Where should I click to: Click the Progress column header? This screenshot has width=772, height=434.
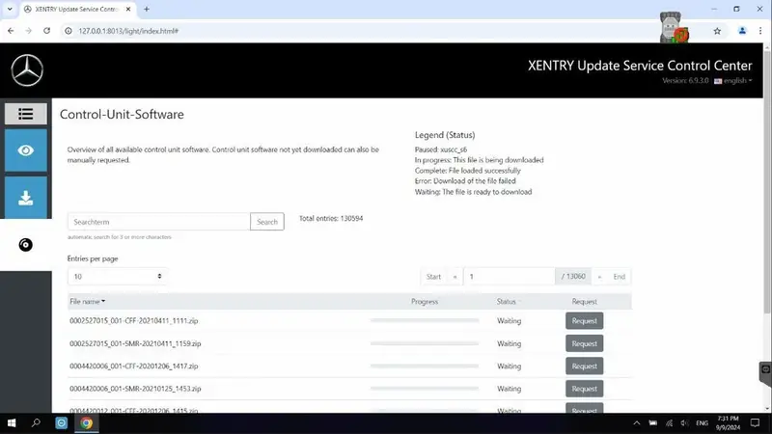(x=425, y=301)
